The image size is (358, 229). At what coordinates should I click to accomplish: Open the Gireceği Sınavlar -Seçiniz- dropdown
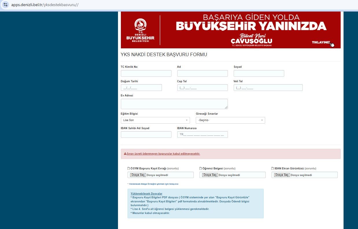tap(230, 120)
